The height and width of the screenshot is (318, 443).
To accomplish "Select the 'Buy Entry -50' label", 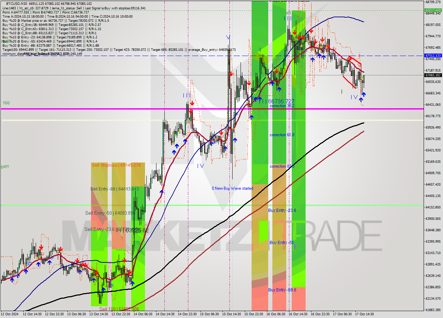I will (282, 243).
